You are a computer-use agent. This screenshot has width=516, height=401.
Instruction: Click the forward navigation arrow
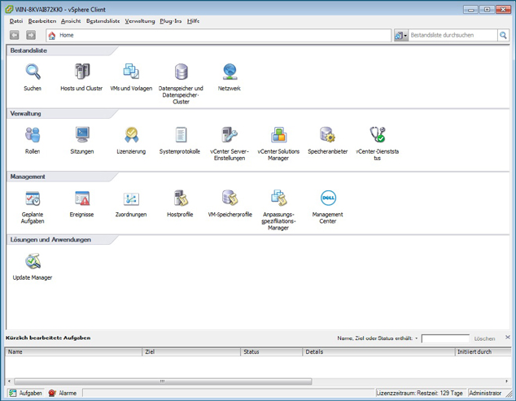(x=31, y=35)
